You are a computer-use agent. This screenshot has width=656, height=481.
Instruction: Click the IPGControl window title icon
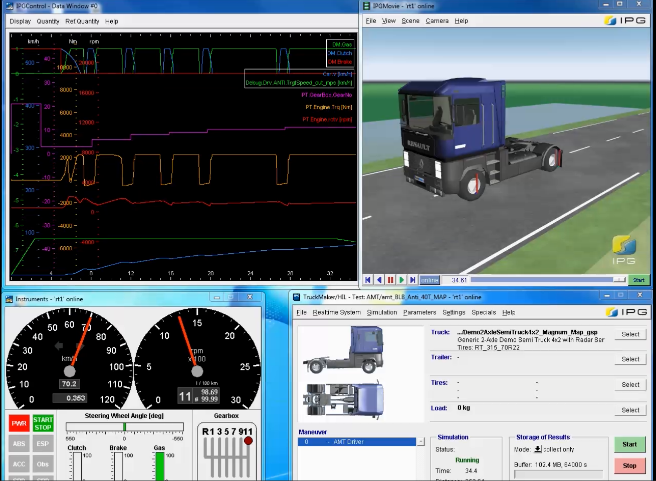click(x=9, y=6)
